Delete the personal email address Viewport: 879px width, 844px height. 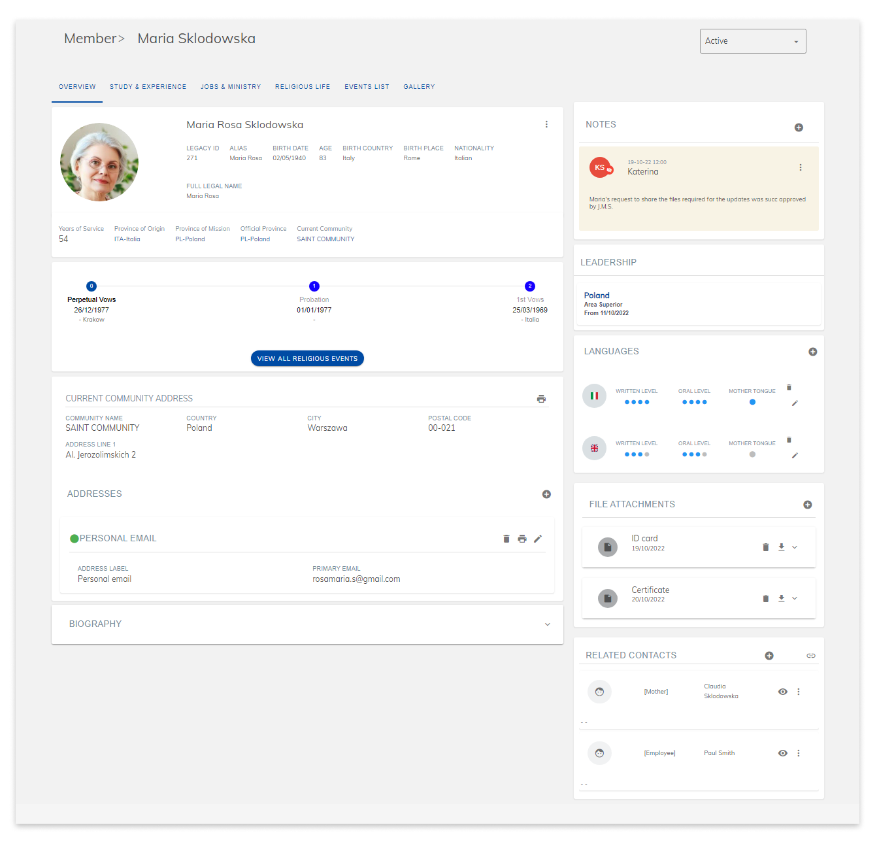pyautogui.click(x=506, y=538)
